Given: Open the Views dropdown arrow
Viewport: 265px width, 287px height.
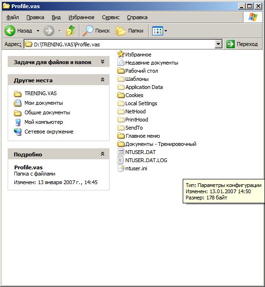Looking at the screenshot, I should [166, 31].
